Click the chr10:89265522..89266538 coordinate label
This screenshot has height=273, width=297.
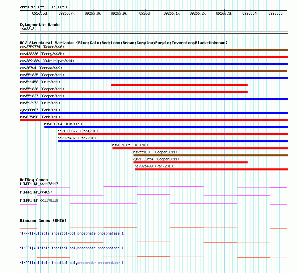point(44,7)
